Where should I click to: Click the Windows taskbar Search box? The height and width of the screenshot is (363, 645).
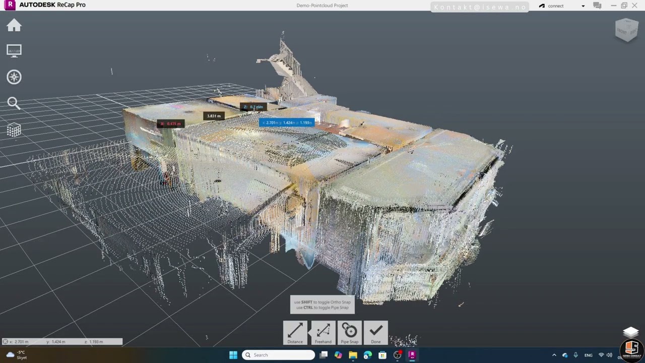pyautogui.click(x=279, y=355)
